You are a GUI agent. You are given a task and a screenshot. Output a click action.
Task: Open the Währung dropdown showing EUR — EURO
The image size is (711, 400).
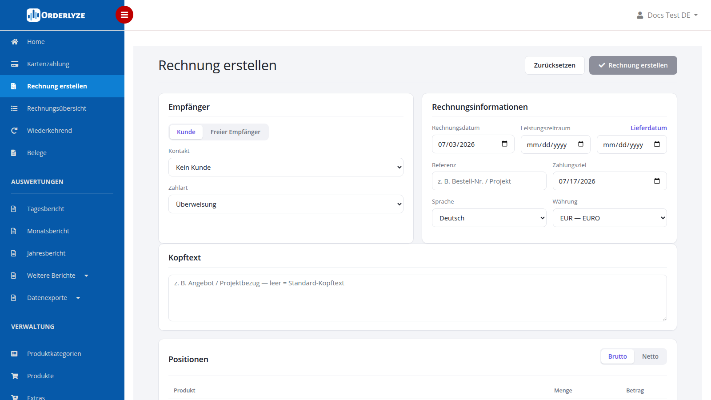pyautogui.click(x=610, y=218)
